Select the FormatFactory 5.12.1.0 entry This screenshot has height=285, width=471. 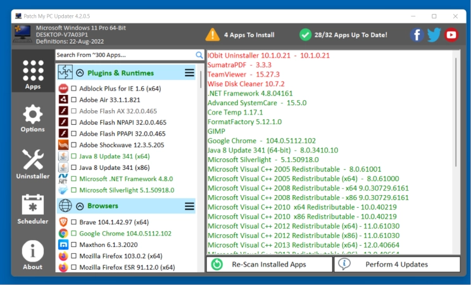[244, 122]
